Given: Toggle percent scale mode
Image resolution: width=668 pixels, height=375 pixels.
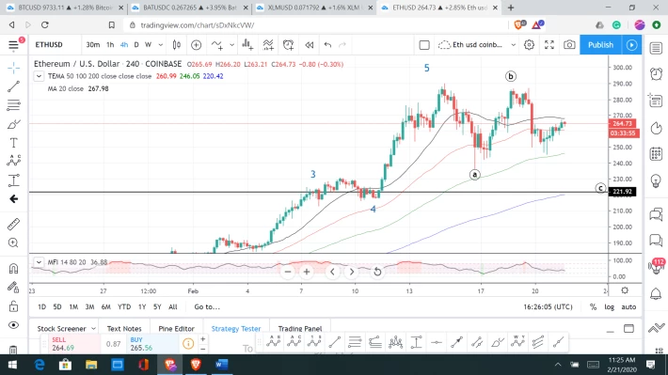Looking at the screenshot, I should (x=593, y=306).
